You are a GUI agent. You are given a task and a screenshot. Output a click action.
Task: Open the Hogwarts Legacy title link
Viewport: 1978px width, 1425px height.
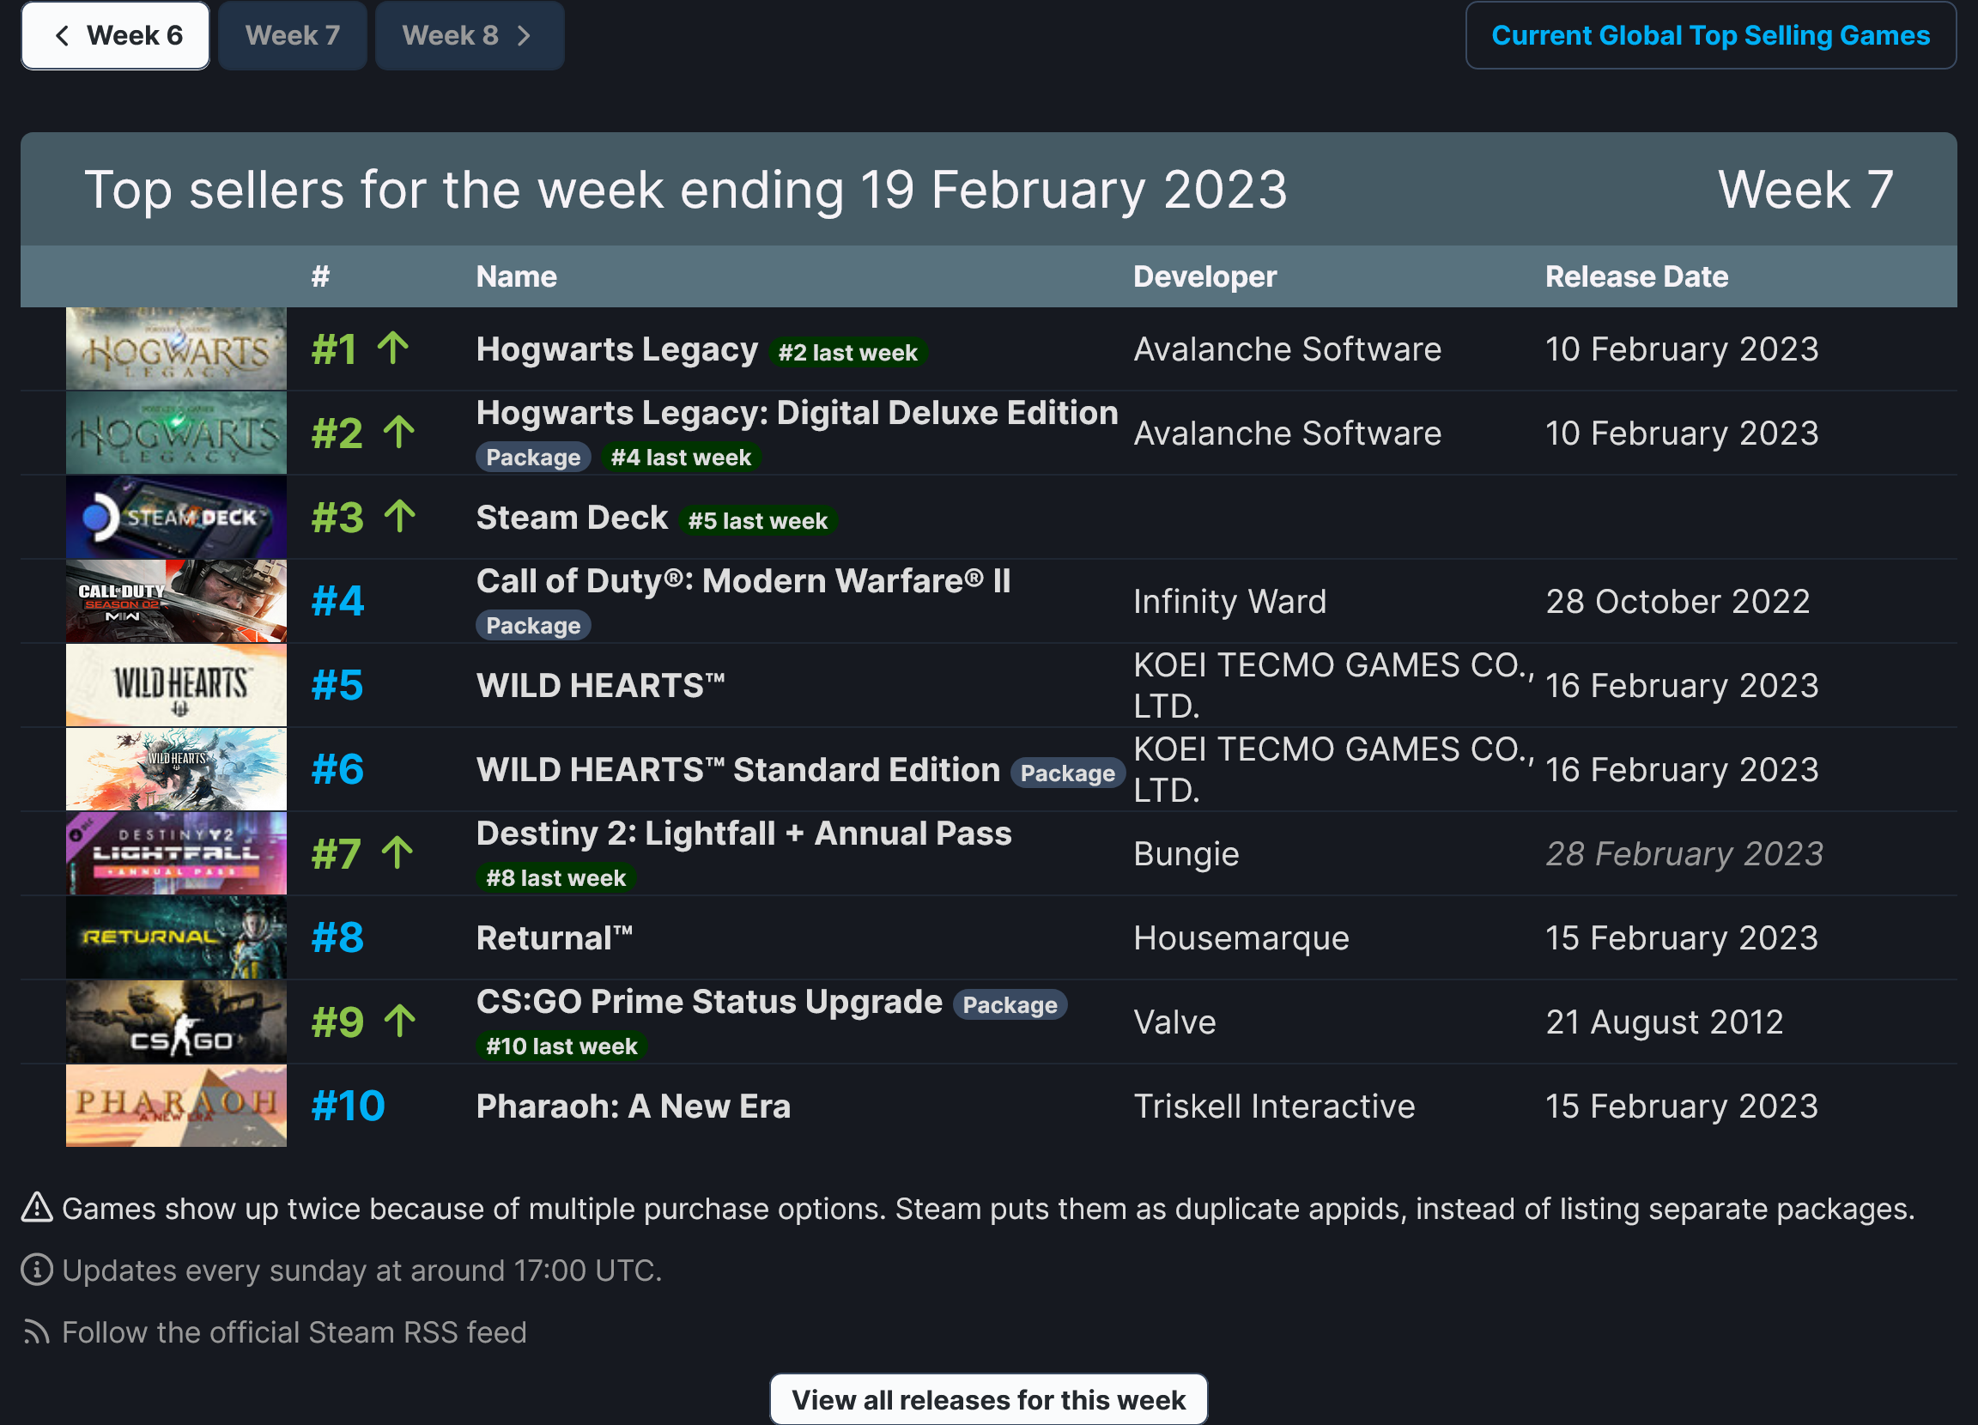tap(616, 349)
